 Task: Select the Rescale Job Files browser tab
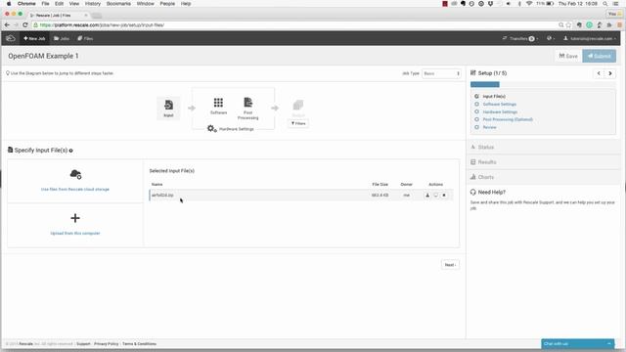coord(58,16)
